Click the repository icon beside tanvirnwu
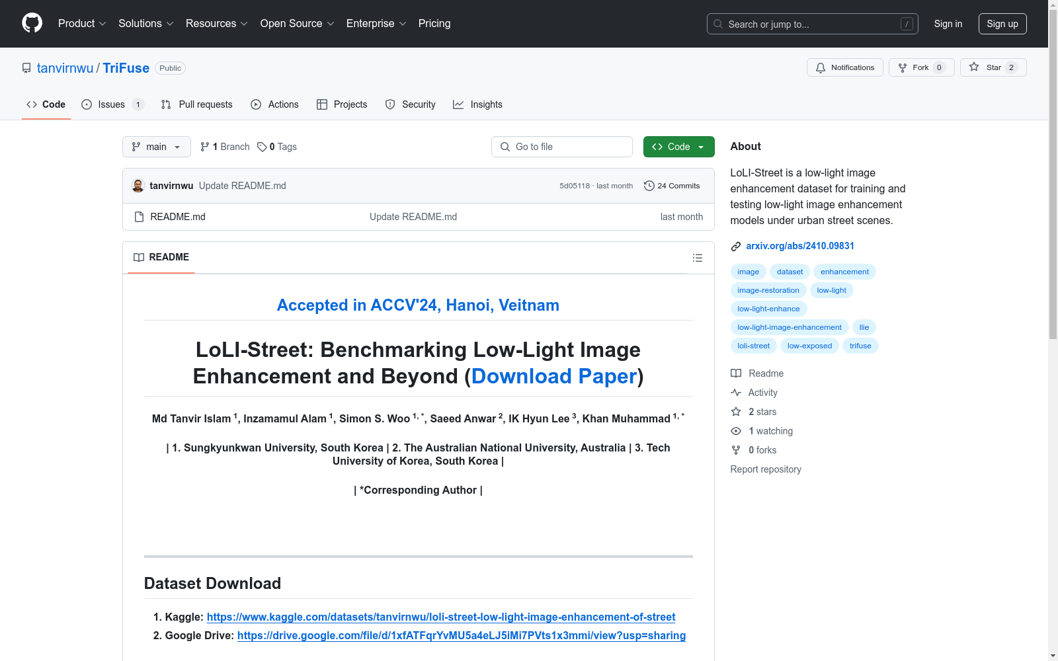The image size is (1058, 661). pyautogui.click(x=26, y=68)
